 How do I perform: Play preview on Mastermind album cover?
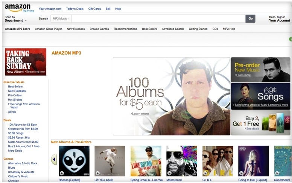click(169, 173)
